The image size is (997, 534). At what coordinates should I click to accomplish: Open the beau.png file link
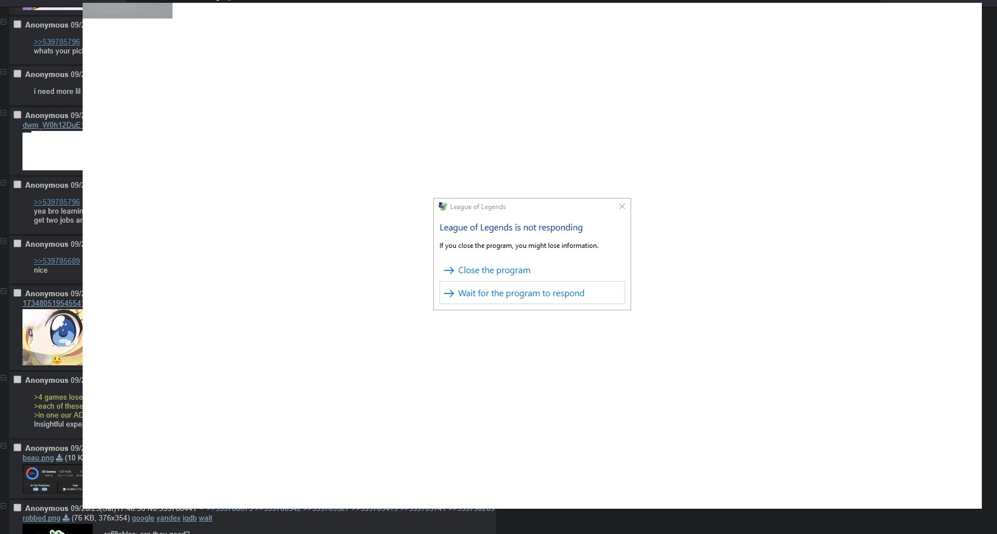point(38,458)
